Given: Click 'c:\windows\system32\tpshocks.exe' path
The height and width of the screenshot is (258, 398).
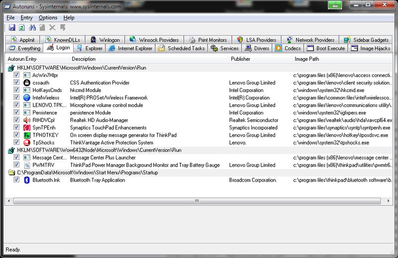Looking at the screenshot, I should click(x=331, y=143).
